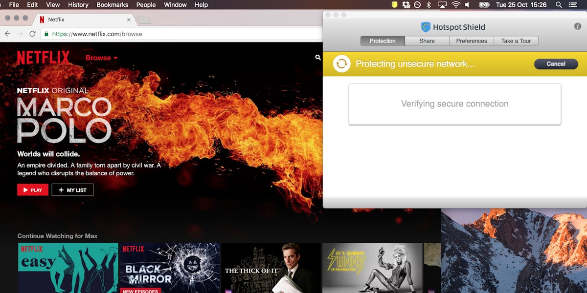Click the circular do-not-disturb style menu icon
587x293 pixels.
(x=417, y=5)
